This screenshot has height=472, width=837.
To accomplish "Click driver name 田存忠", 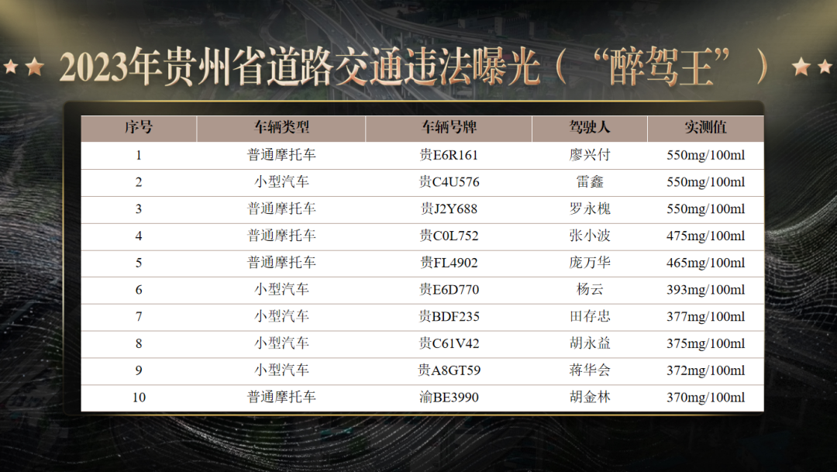I will (590, 316).
